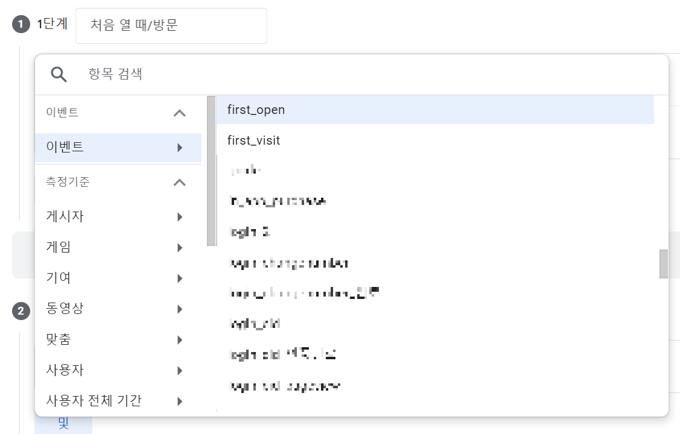Expand the 게임 submenu arrow
680x434 pixels.
179,247
